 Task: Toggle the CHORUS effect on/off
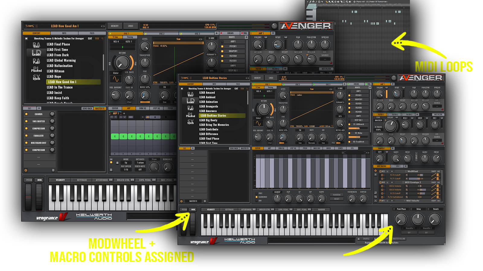click(x=27, y=114)
